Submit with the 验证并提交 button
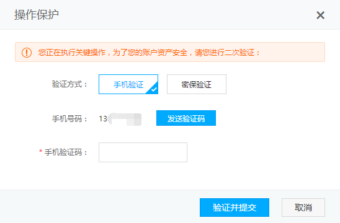The width and height of the screenshot is (340, 223). (235, 208)
